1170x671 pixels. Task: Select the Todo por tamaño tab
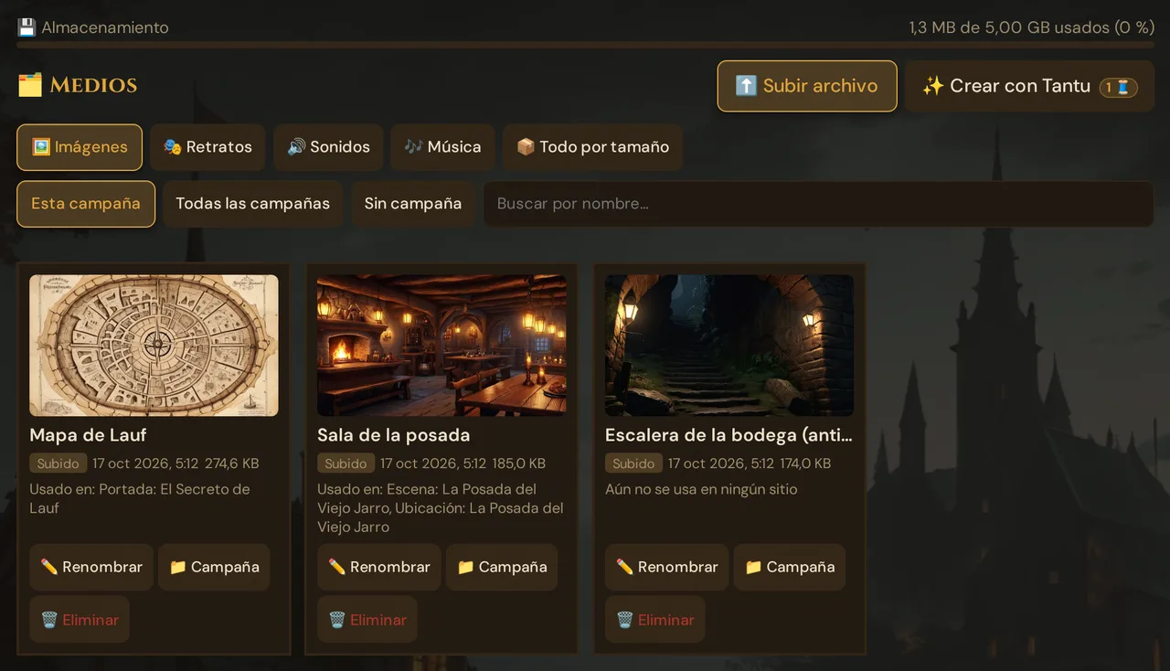click(592, 147)
